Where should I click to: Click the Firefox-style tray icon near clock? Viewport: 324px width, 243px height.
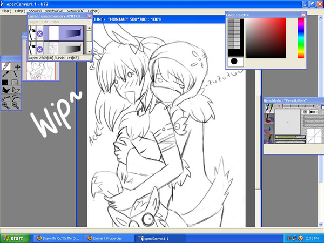click(x=301, y=239)
